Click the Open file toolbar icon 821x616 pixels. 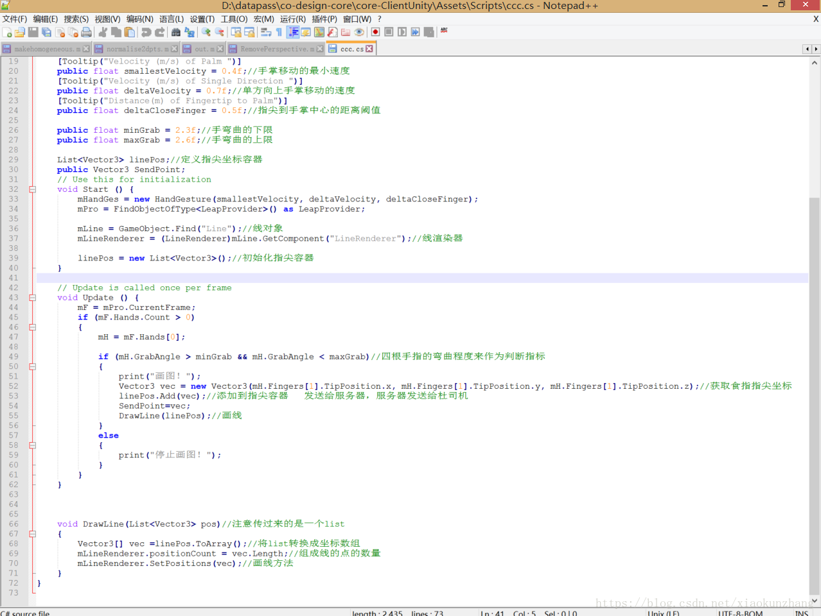(x=20, y=32)
